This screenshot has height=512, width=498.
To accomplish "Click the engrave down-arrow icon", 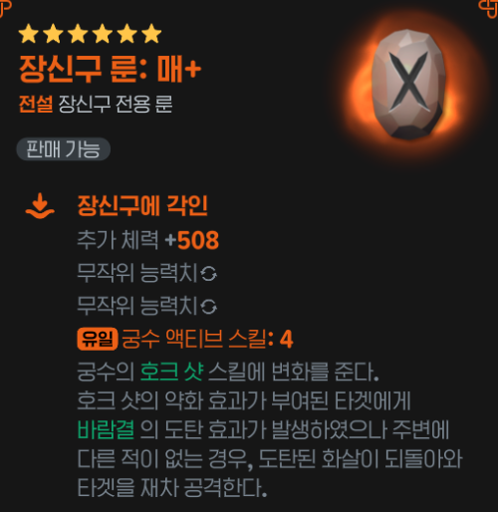I will [40, 206].
